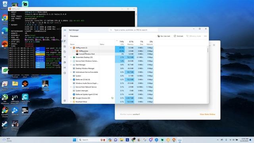Switch to XMRig icon in the taskbar
254x143 pixels.
[174, 140]
